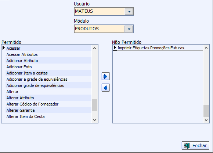This screenshot has height=153, width=213.
Task: Click the MATEUS combo box field
Action: tap(104, 11)
